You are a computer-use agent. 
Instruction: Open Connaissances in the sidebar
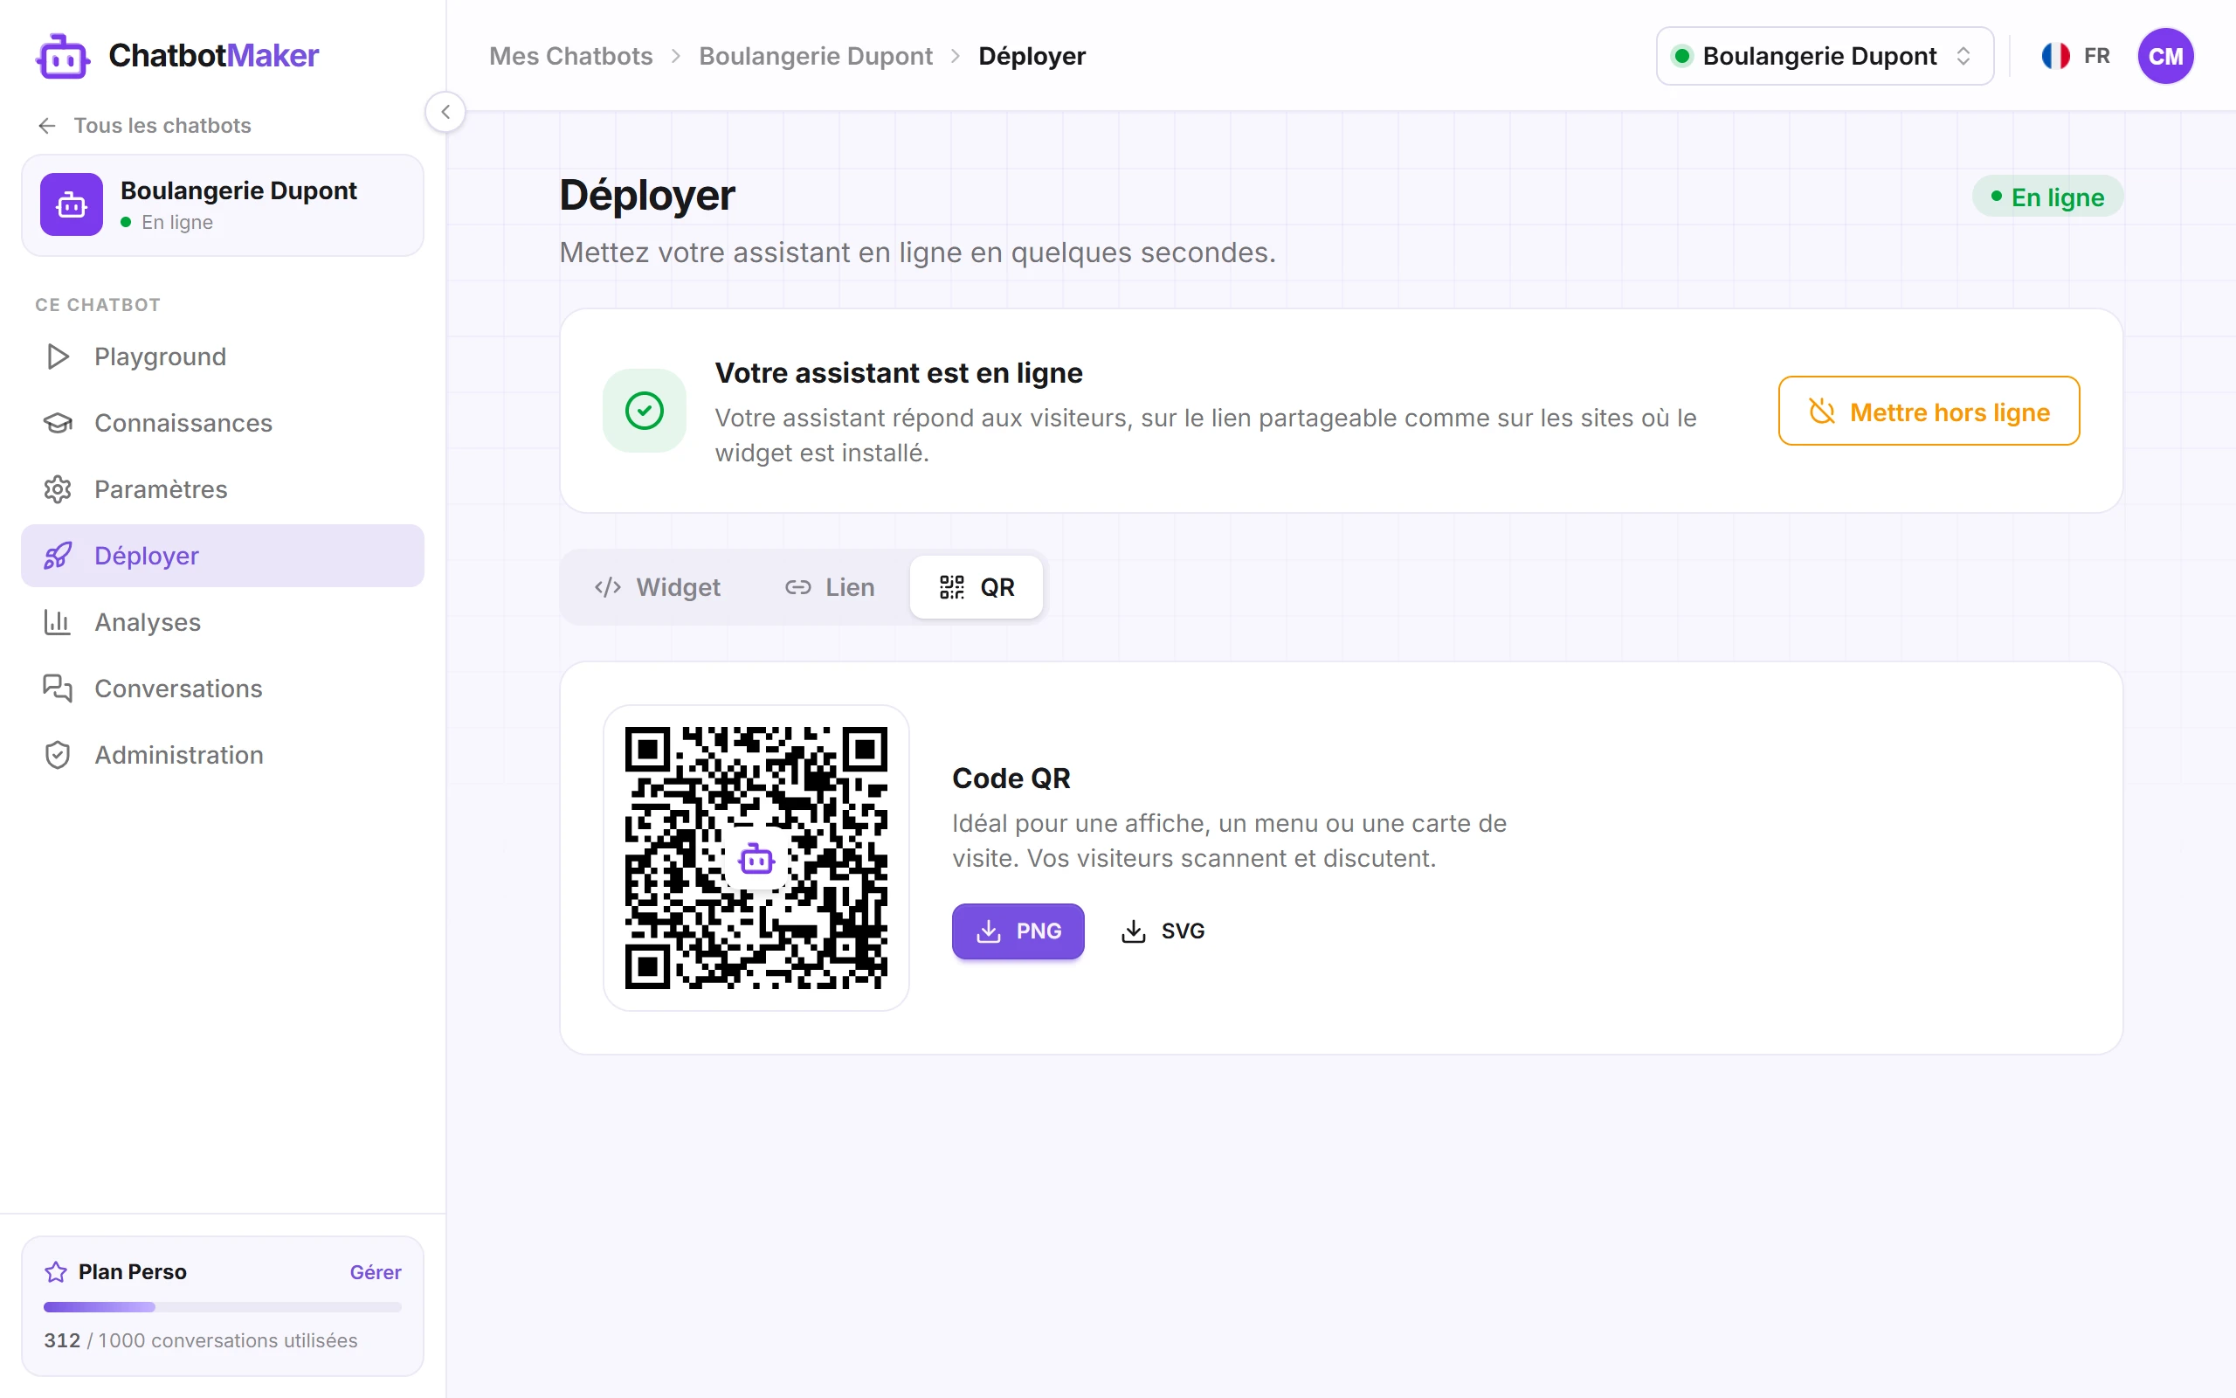point(223,424)
